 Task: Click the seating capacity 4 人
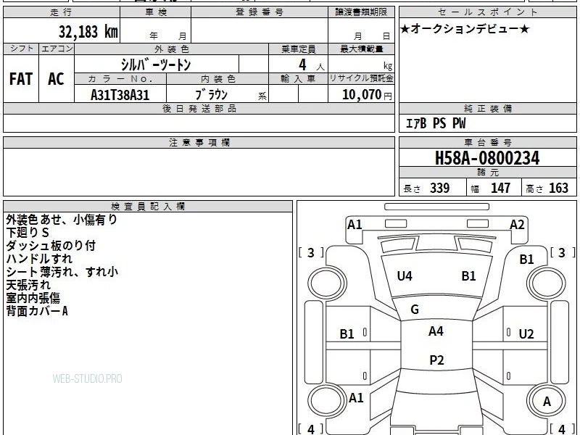coord(311,65)
